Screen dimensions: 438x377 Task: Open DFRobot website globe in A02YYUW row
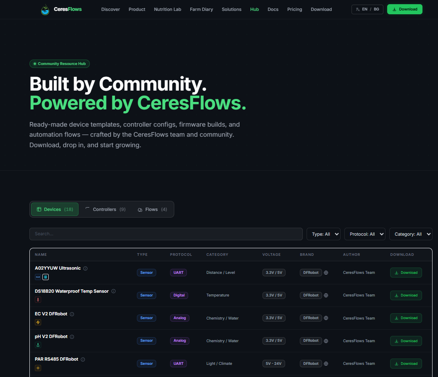point(326,273)
